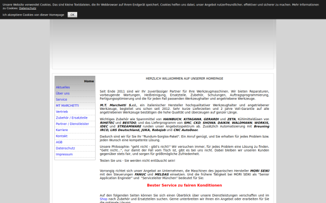Go to the Über uns page
The image size is (326, 203).
(62, 94)
